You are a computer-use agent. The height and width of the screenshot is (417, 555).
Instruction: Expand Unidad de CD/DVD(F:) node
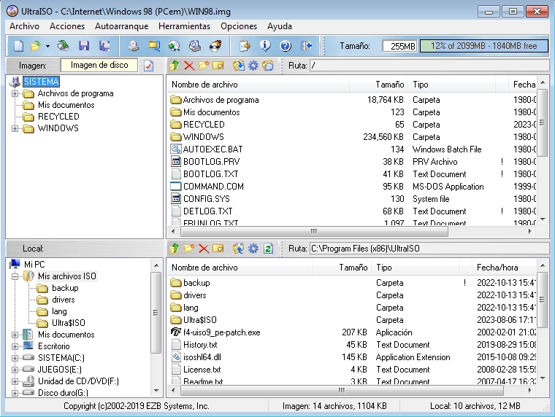[15, 381]
